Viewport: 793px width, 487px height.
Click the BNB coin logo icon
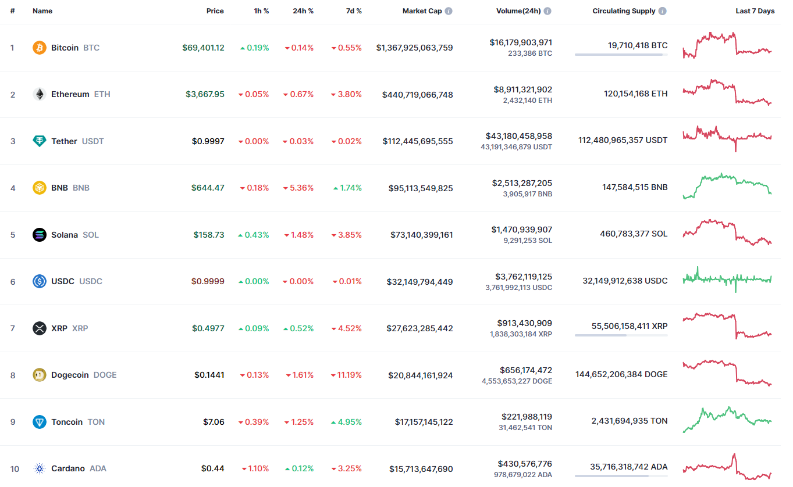pyautogui.click(x=40, y=188)
